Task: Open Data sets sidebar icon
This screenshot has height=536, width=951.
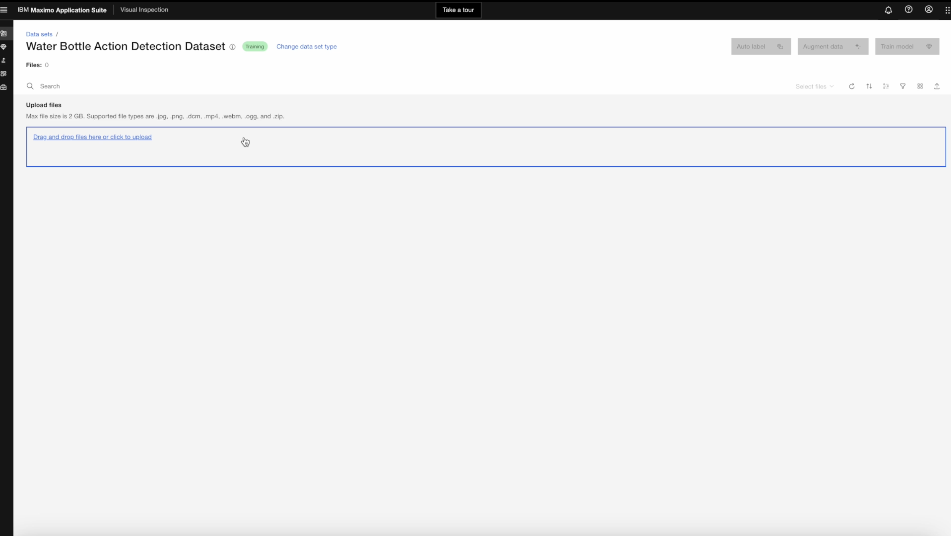Action: pyautogui.click(x=4, y=34)
